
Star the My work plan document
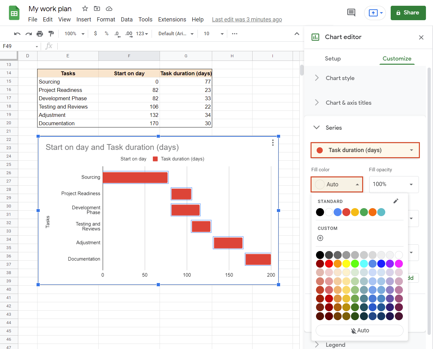[84, 9]
